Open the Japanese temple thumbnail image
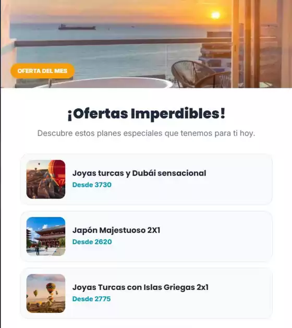 46,236
